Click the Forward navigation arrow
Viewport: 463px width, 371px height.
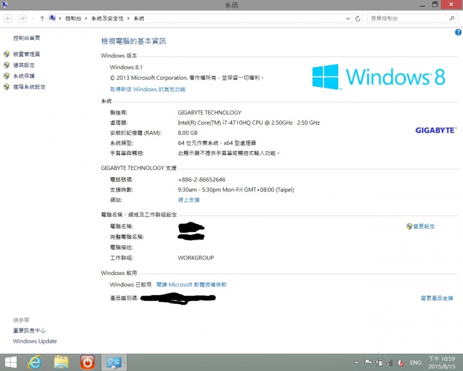[x=22, y=18]
